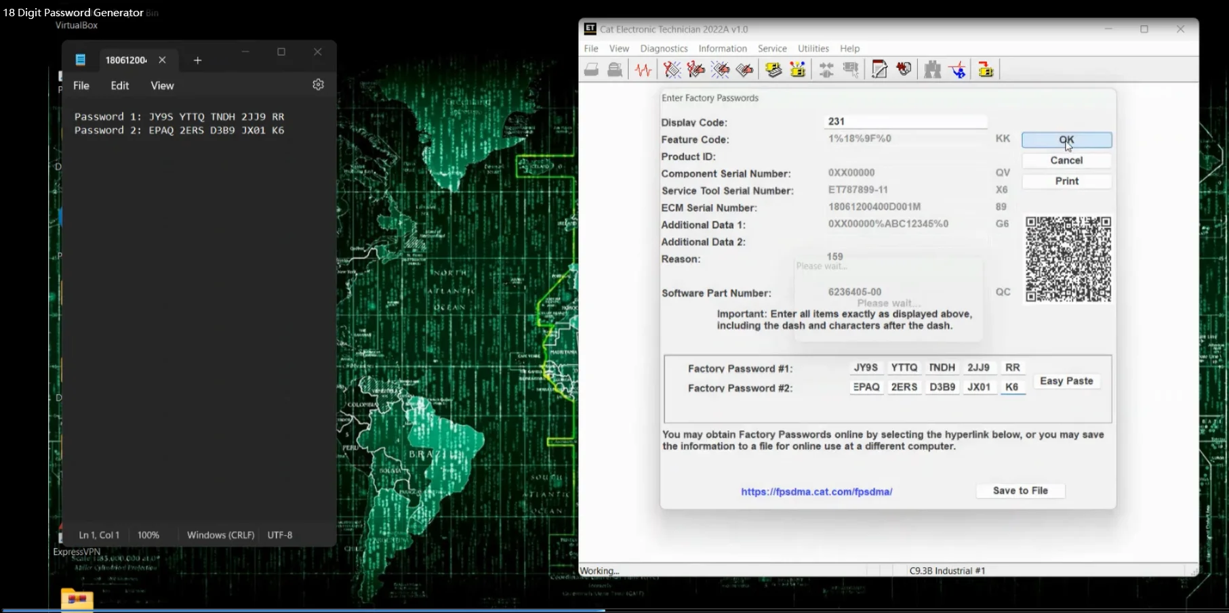Add a new Notepad tab

click(x=197, y=60)
